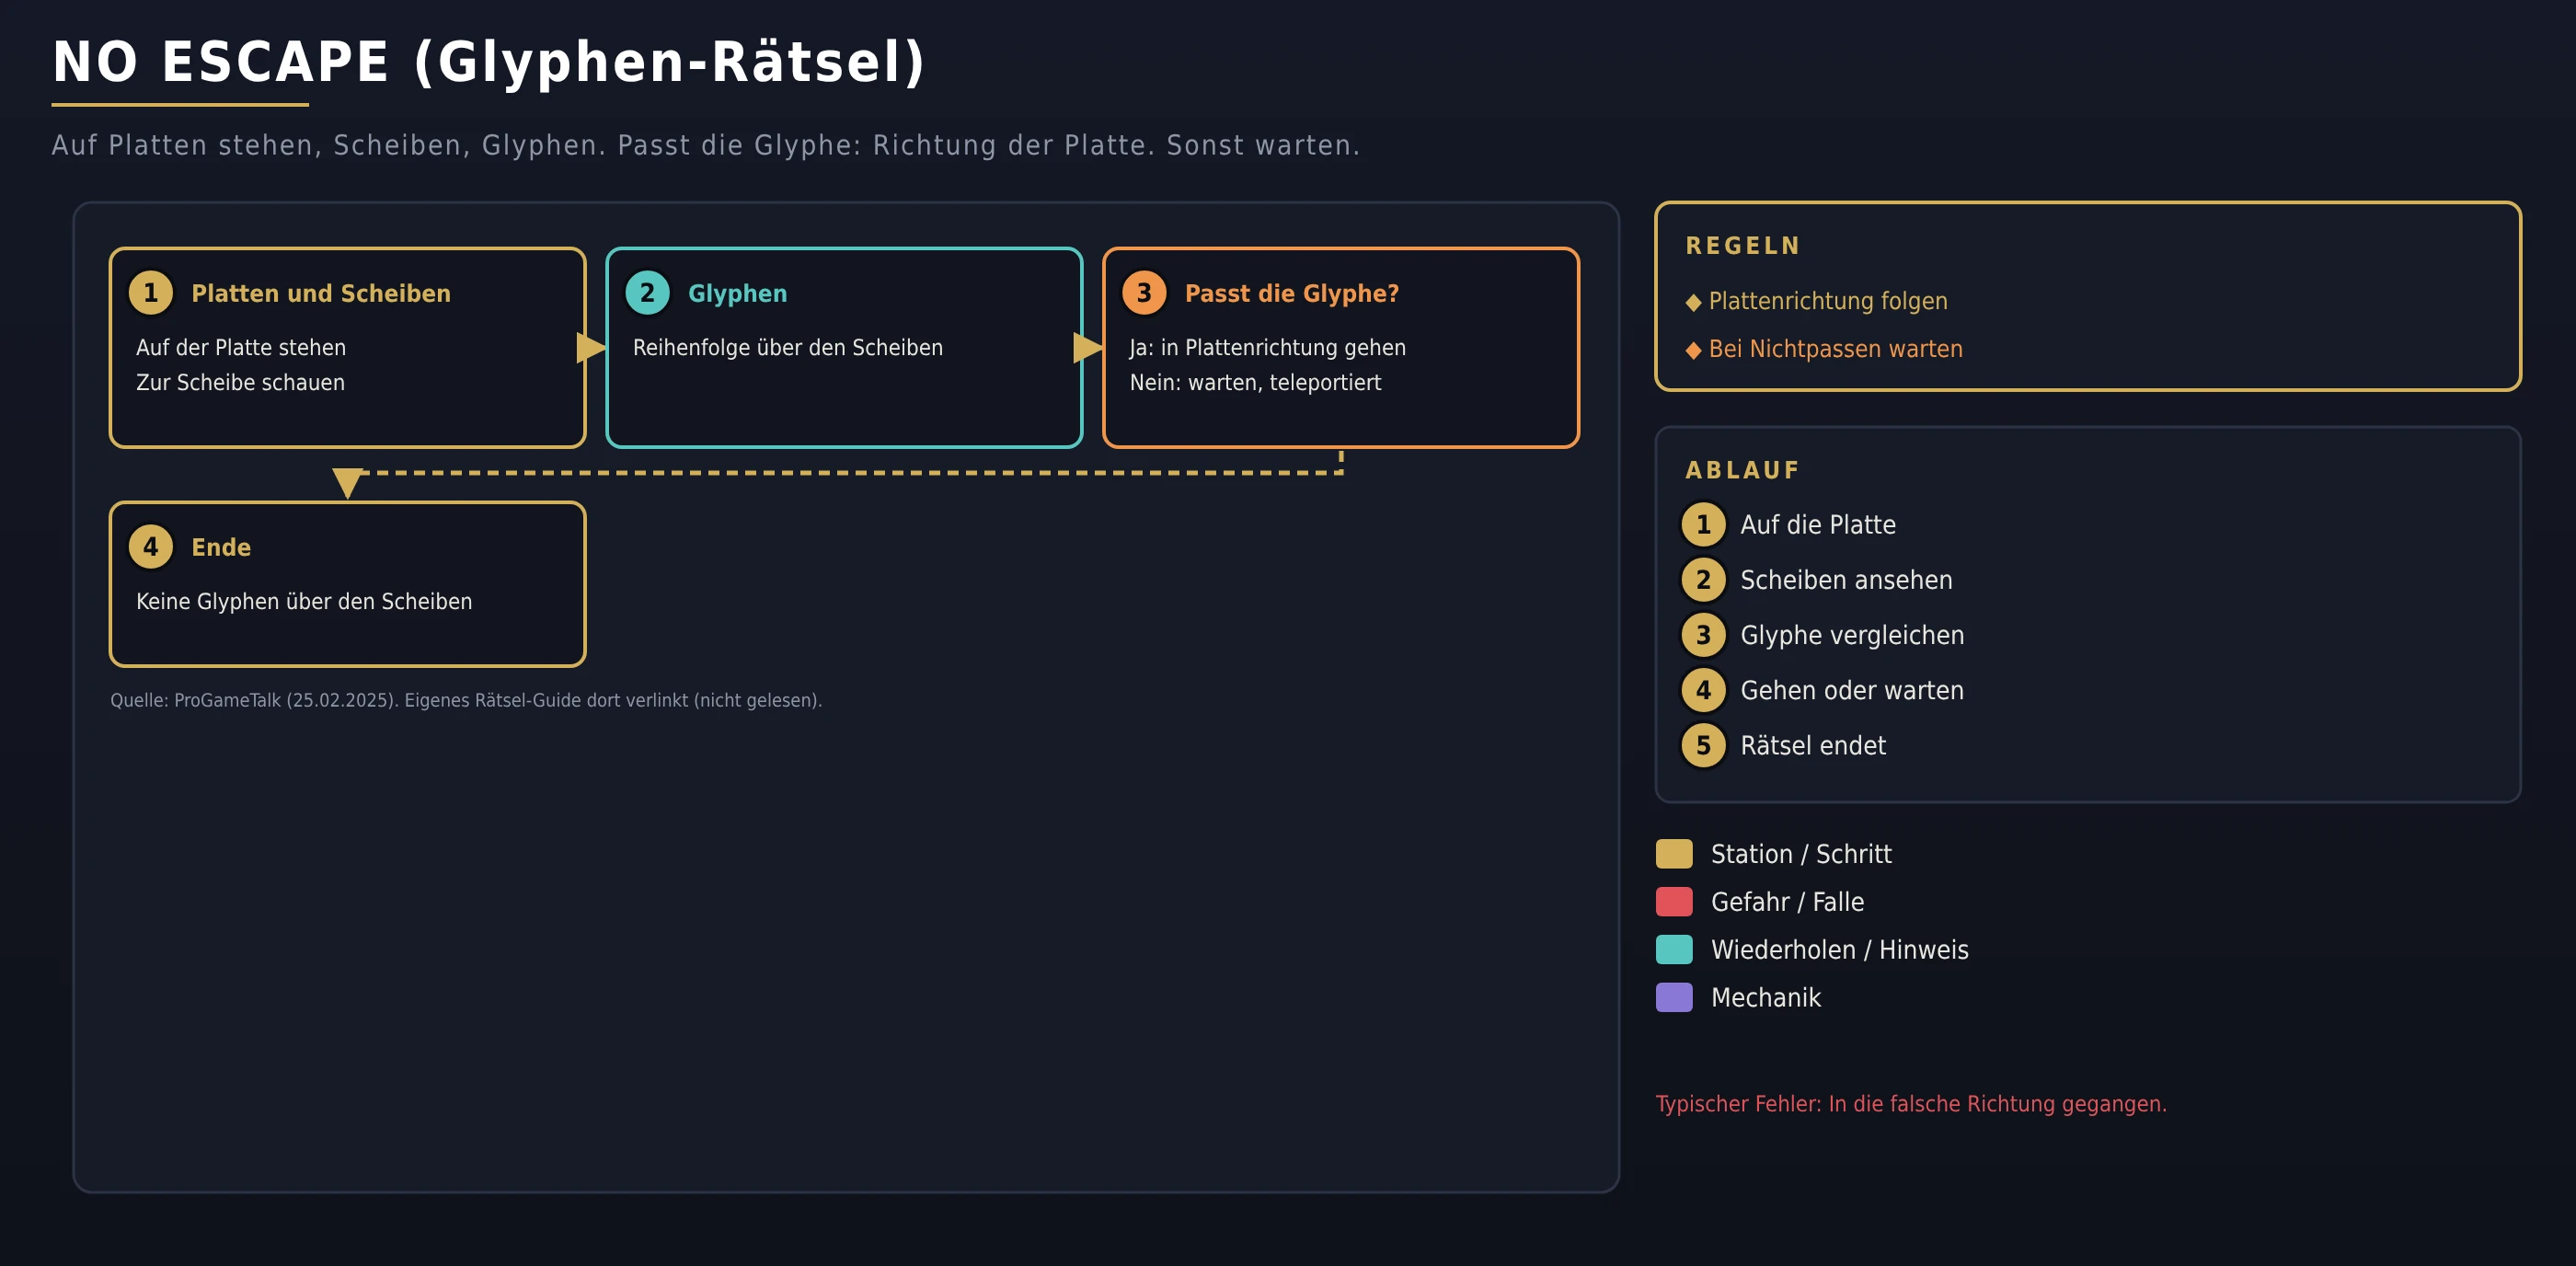This screenshot has width=2576, height=1266.
Task: Click the teal Wiederholen / Hinweis legend swatch
Action: pos(1674,950)
